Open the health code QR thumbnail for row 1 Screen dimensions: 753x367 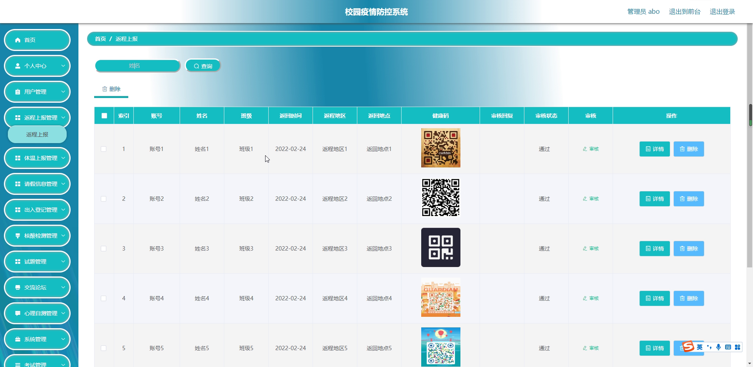click(x=441, y=148)
